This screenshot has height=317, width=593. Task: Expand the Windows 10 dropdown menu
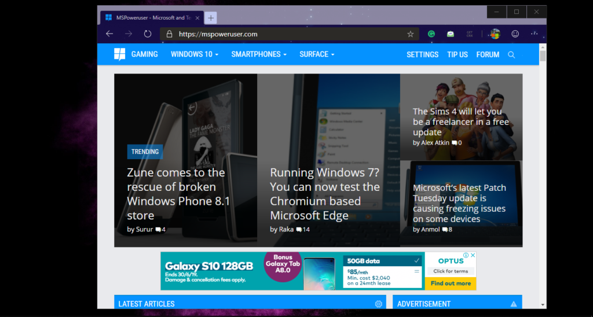[x=195, y=54]
